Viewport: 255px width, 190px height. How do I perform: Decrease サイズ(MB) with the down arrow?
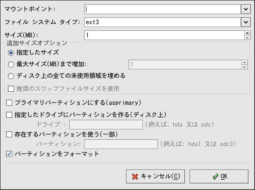(x=248, y=38)
